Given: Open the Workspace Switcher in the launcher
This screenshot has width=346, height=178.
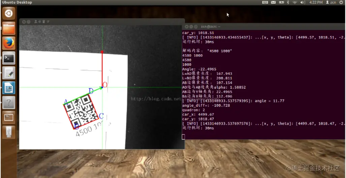Looking at the screenshot, I should click(9, 118).
